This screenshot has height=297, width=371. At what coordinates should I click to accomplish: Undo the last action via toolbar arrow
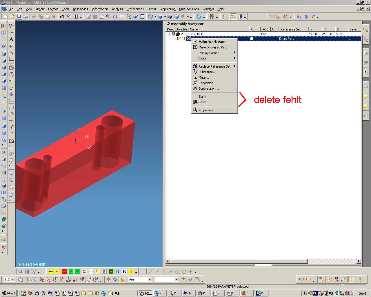[62, 17]
